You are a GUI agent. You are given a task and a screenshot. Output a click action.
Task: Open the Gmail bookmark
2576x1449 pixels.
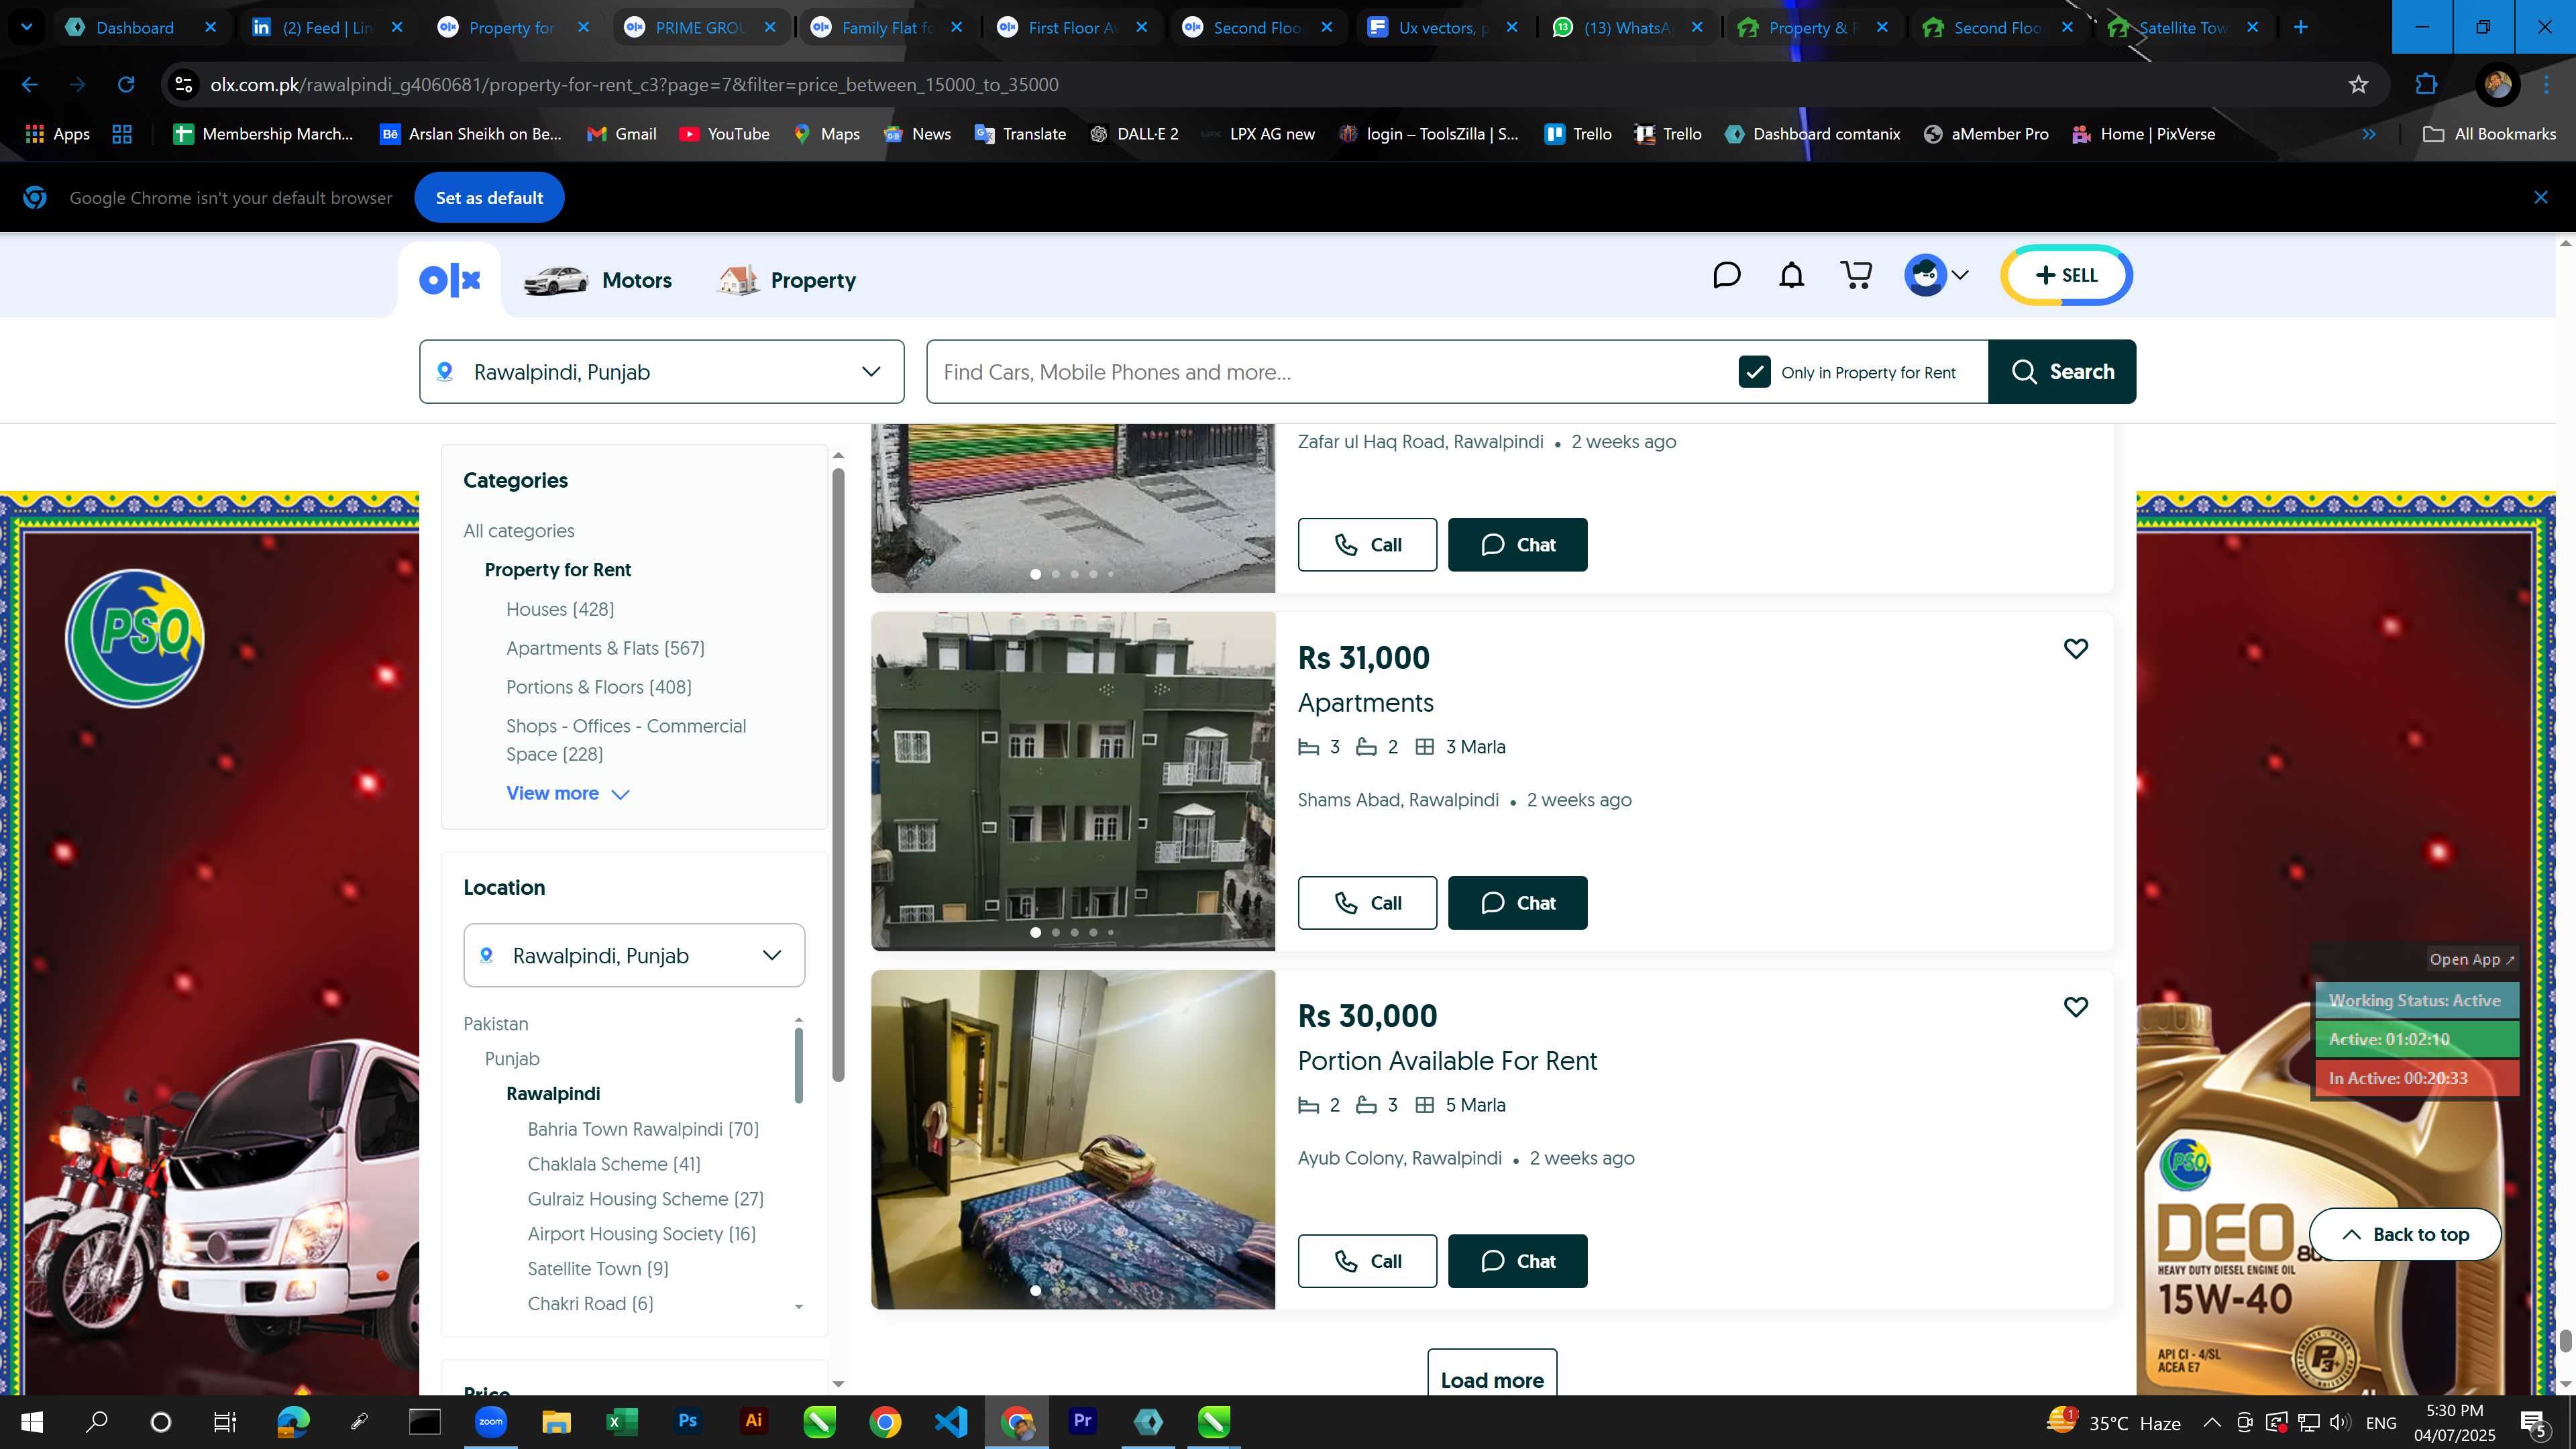[621, 134]
